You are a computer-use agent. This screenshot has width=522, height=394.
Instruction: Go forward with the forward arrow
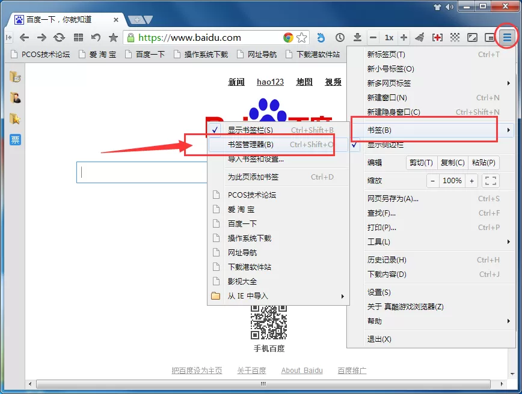tap(41, 38)
